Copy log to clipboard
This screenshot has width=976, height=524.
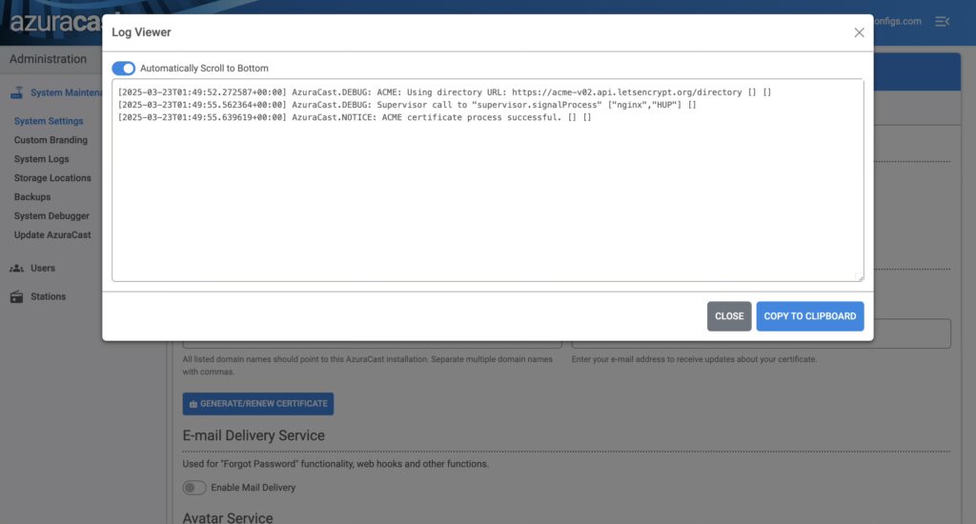[x=810, y=316]
